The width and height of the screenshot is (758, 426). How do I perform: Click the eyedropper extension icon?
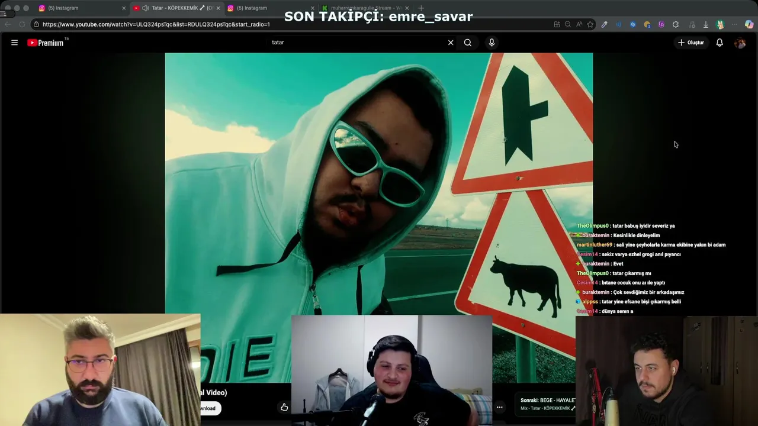[x=604, y=24]
